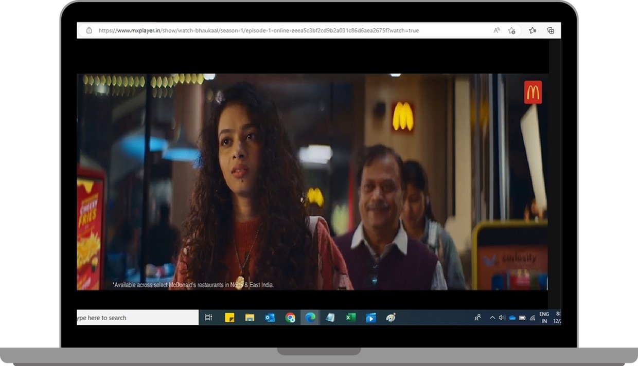Screen dimensions: 638x366
Task: Open Paint from the taskbar
Action: click(391, 318)
